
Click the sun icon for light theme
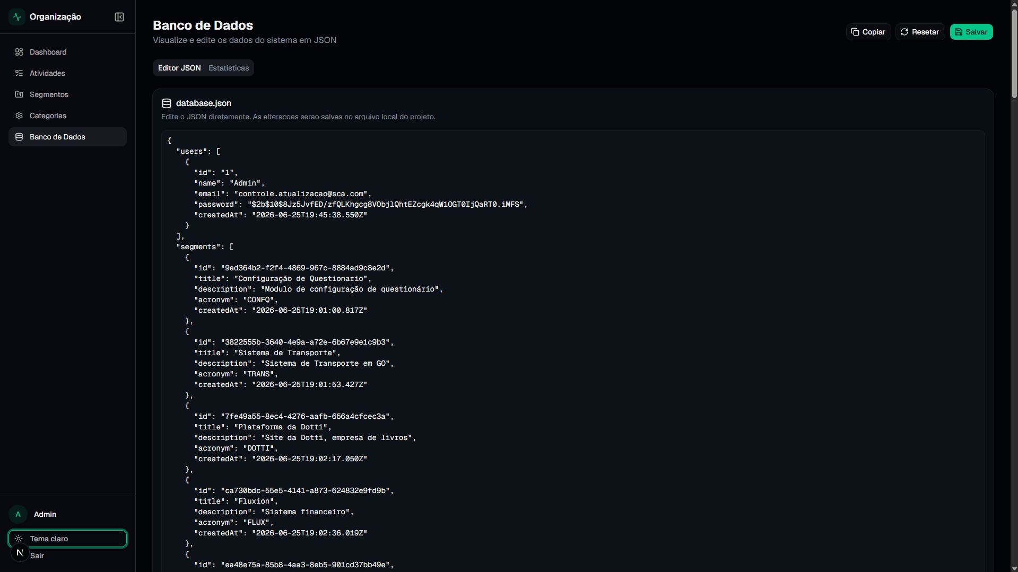(x=19, y=539)
